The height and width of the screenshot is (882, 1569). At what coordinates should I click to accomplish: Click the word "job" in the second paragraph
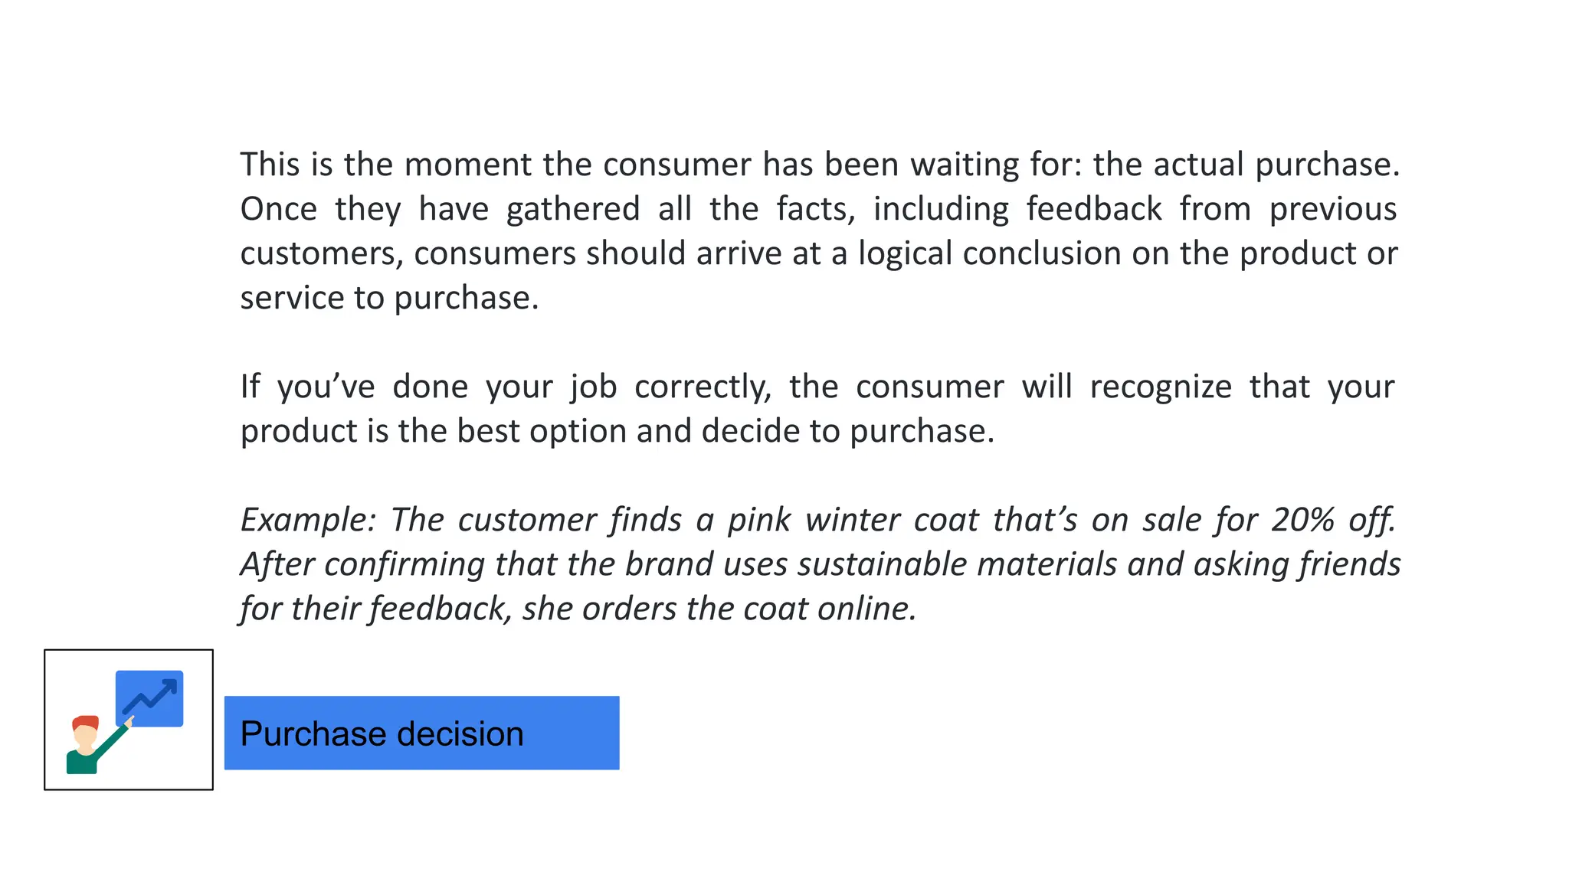tap(593, 387)
